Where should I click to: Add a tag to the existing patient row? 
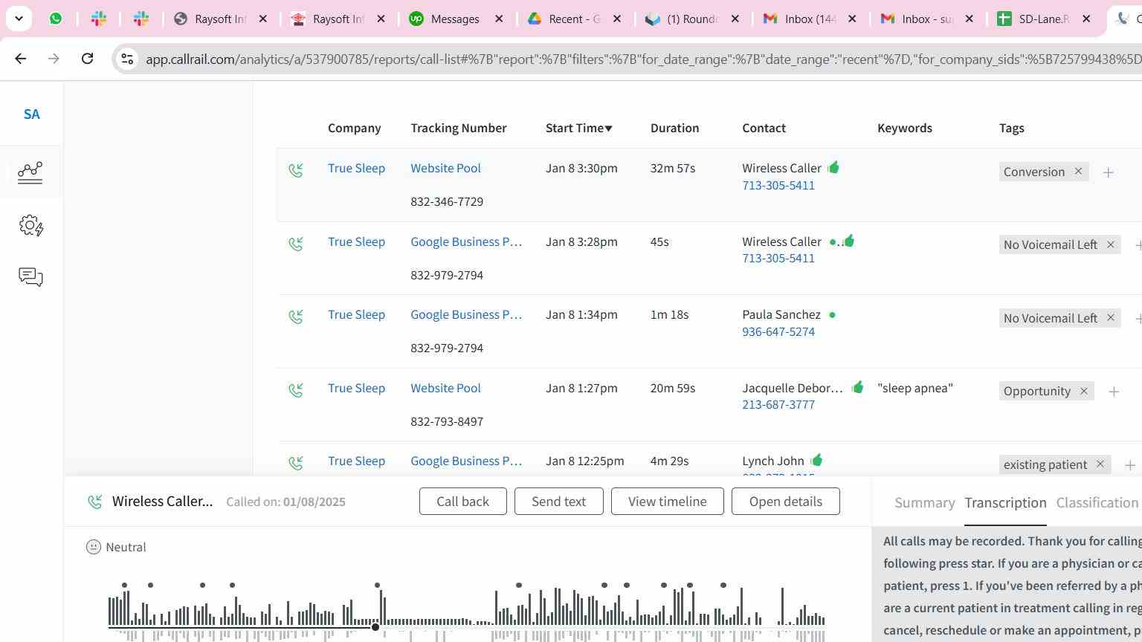[x=1130, y=465]
